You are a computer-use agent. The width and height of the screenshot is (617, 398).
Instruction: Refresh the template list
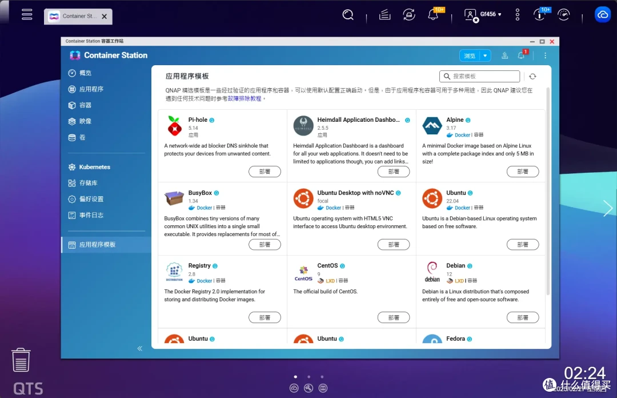coord(533,77)
